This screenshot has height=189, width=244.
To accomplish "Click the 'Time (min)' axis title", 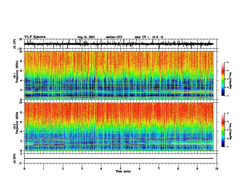I will click(123, 171).
